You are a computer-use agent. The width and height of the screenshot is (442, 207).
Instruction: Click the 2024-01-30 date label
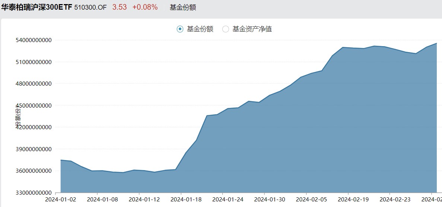point(270,200)
